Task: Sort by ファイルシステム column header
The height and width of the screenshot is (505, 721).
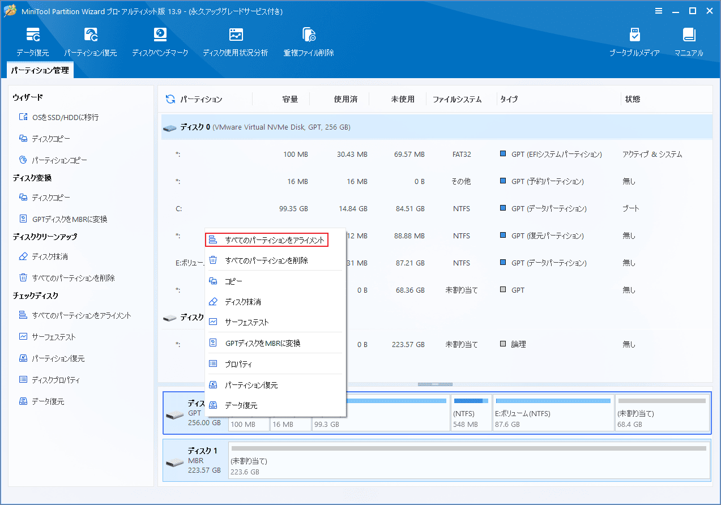Action: click(x=457, y=99)
